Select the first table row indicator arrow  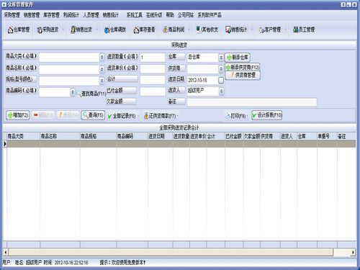[x=5, y=144]
